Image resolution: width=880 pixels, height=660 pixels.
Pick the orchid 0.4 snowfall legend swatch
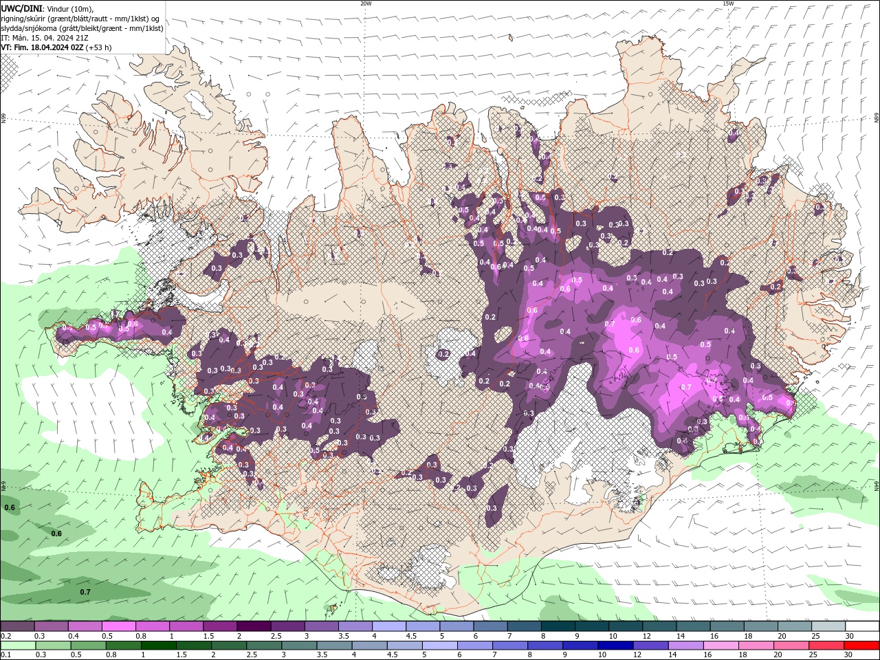point(85,626)
